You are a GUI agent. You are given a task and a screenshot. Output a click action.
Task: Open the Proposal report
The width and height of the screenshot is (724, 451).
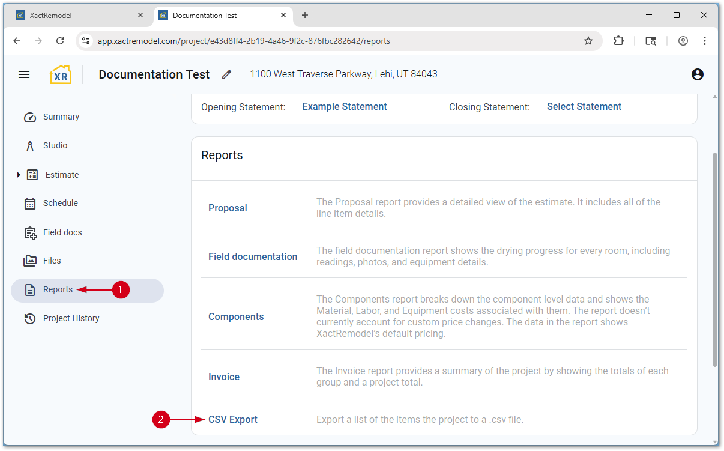[228, 208]
